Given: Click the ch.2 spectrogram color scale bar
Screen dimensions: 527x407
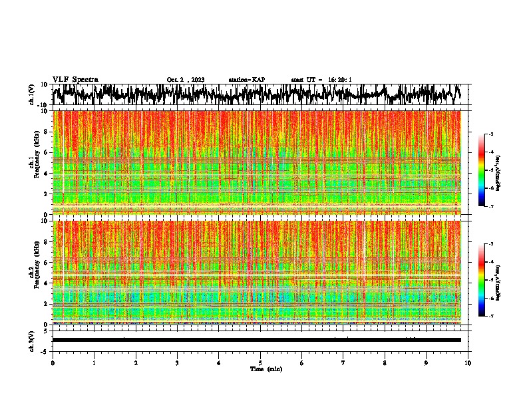Looking at the screenshot, I should coord(481,280).
